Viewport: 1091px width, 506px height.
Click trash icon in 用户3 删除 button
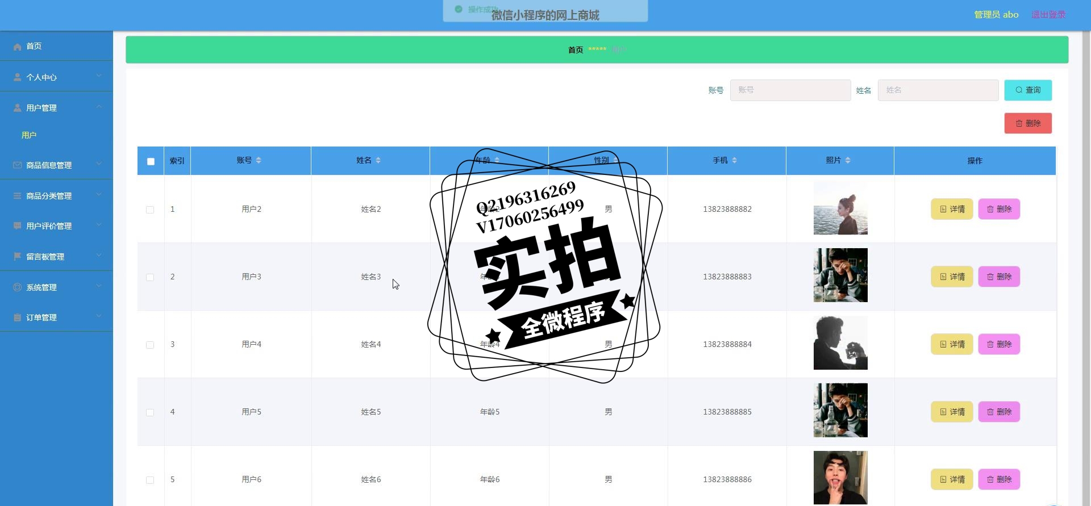coord(990,277)
